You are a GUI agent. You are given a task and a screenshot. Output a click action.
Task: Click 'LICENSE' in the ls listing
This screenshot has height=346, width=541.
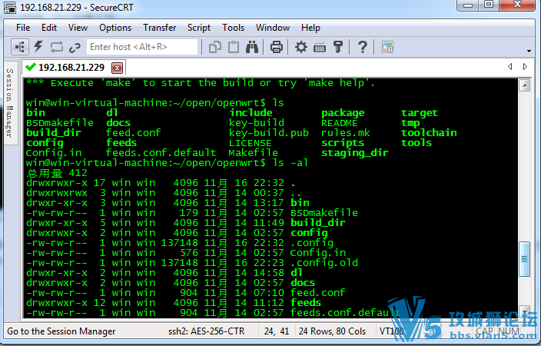click(251, 143)
